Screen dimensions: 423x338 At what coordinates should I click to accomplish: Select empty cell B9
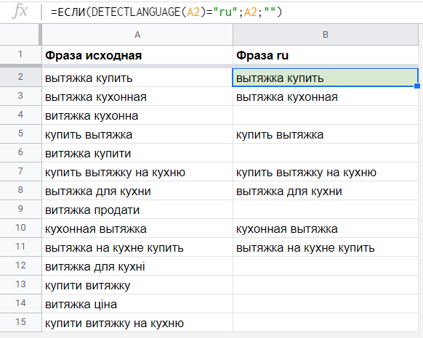coord(326,210)
